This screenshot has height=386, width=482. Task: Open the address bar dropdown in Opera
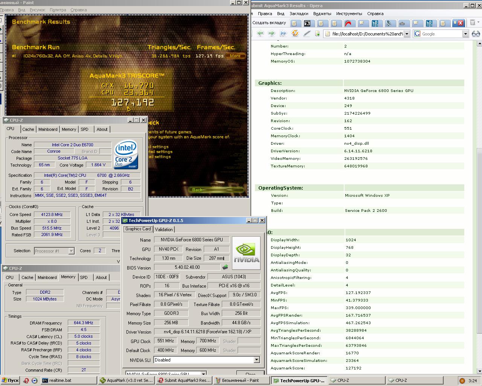point(407,34)
